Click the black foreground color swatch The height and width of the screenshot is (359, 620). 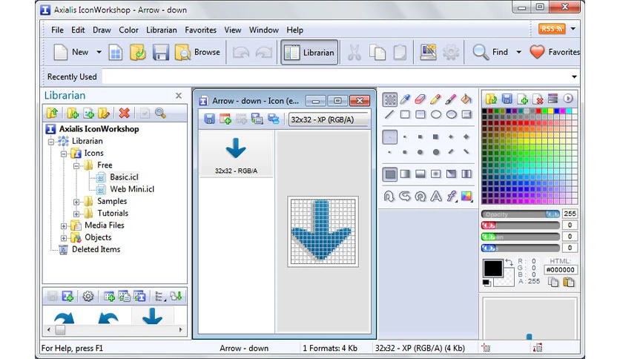pyautogui.click(x=492, y=269)
